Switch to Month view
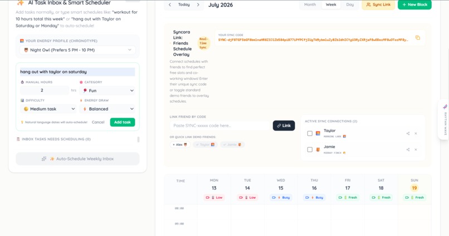The image size is (449, 236). click(310, 4)
